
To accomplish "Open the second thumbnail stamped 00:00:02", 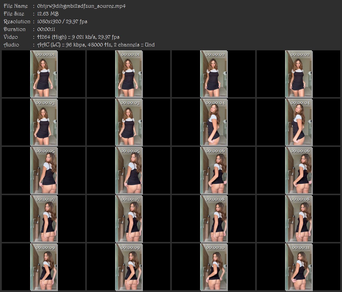I will point(299,74).
